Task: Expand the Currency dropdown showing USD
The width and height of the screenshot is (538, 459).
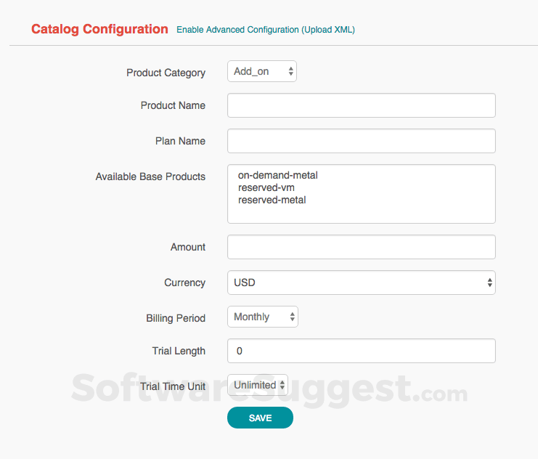Action: tap(361, 283)
